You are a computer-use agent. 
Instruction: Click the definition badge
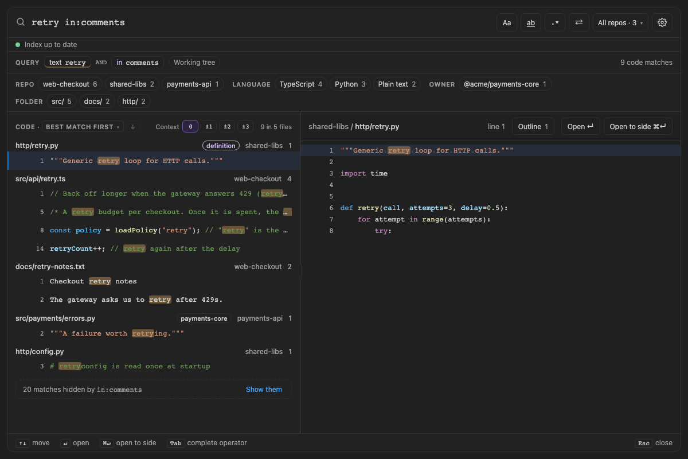tap(221, 146)
